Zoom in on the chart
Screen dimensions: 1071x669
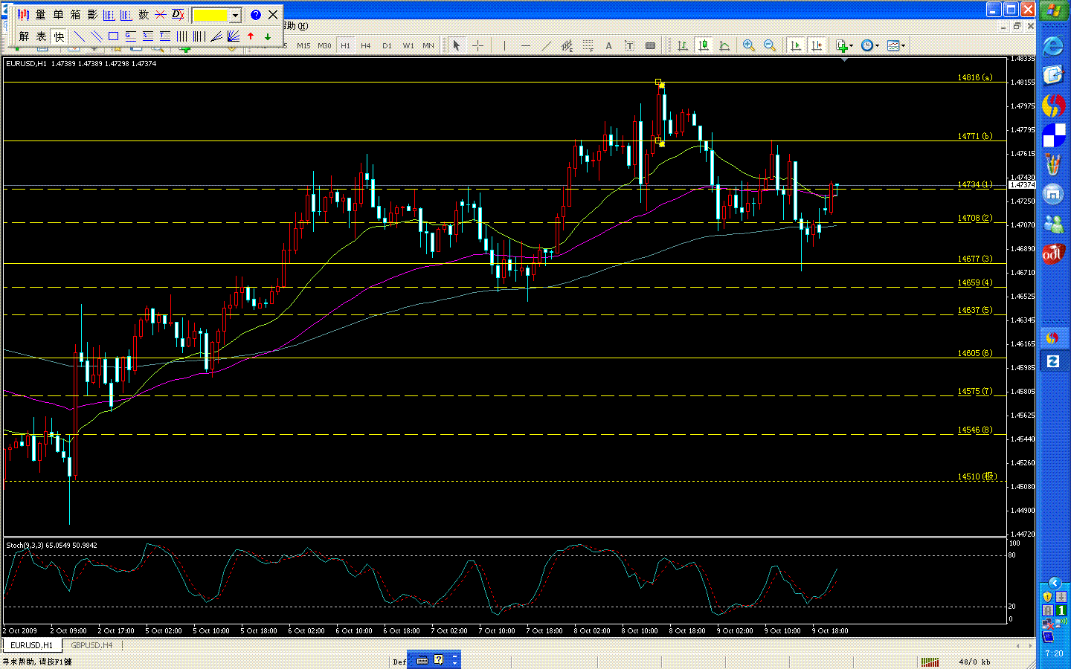pos(749,46)
